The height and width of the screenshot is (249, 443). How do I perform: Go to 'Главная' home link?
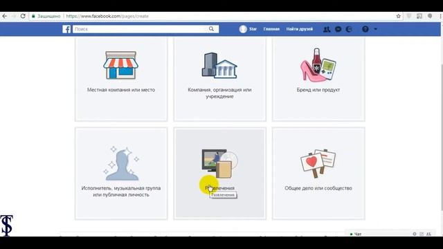tap(271, 29)
